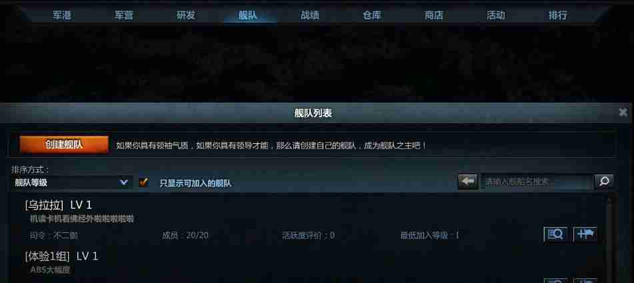The height and width of the screenshot is (283, 634).
Task: Apply to join the 乌拉拉 fleet
Action: point(585,234)
